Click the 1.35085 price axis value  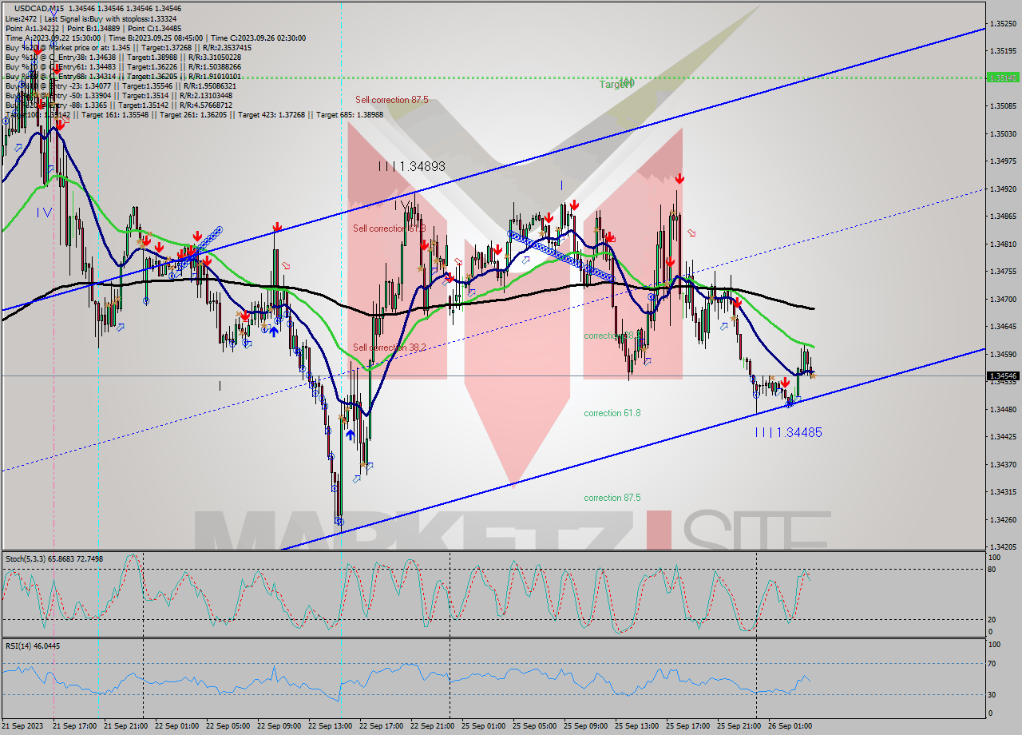[x=1002, y=105]
